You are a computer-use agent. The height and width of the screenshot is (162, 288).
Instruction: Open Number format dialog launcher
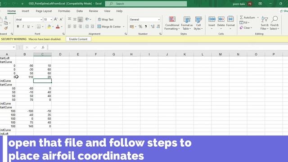160,34
